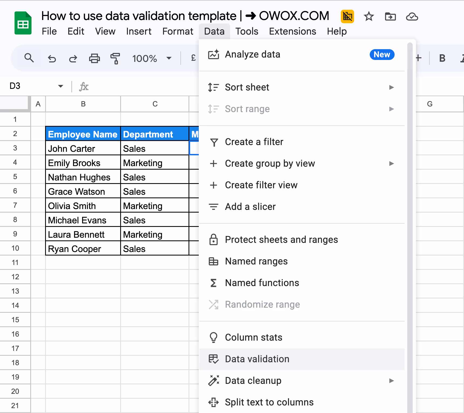The width and height of the screenshot is (464, 413).
Task: Toggle Bold formatting in the toolbar
Action: point(442,58)
